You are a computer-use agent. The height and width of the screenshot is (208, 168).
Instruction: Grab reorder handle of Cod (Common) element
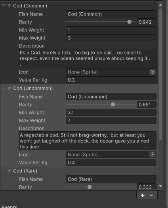4,6
